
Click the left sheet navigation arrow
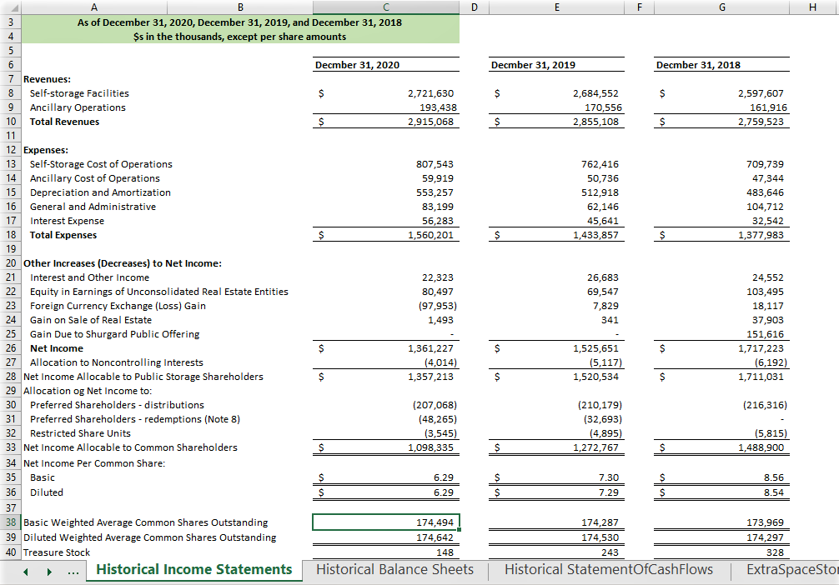(x=25, y=570)
